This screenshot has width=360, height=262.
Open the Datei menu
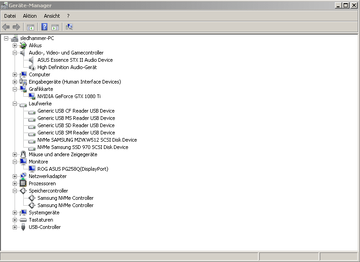click(x=10, y=16)
